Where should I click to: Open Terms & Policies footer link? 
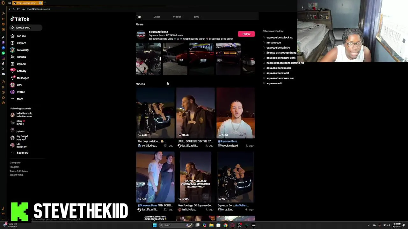[18, 171]
